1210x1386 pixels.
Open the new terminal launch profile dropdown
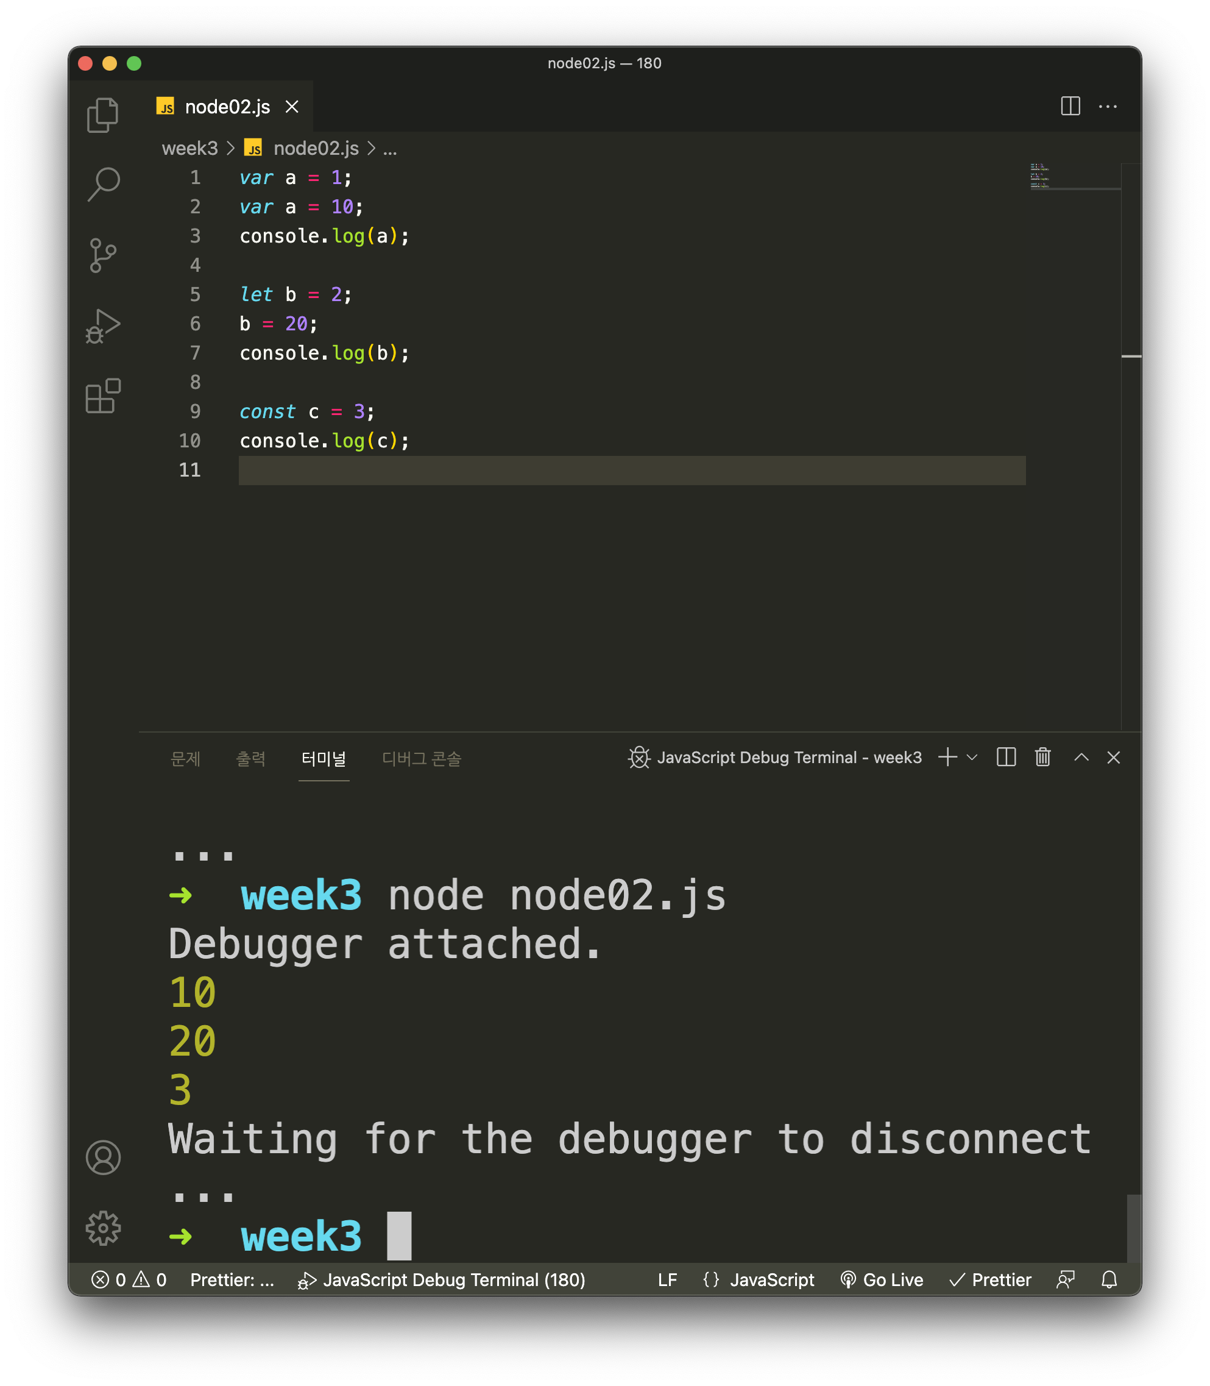tap(972, 757)
